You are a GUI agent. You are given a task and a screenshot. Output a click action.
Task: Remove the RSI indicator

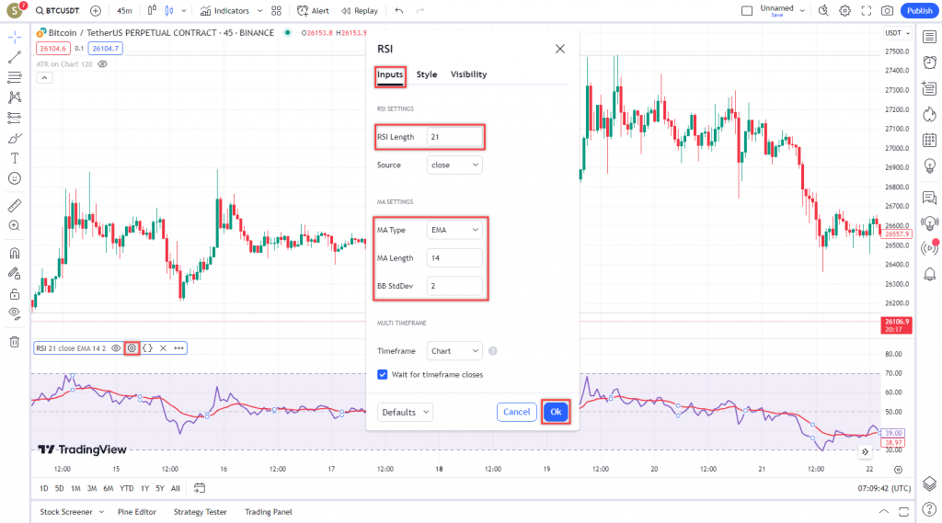163,348
